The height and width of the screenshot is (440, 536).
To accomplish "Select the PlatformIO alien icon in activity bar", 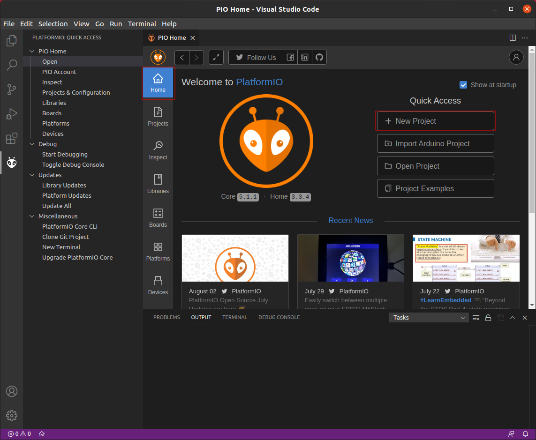I will (x=12, y=163).
